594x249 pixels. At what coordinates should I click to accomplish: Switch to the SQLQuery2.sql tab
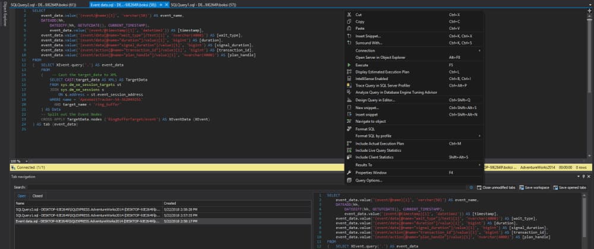tap(43, 5)
